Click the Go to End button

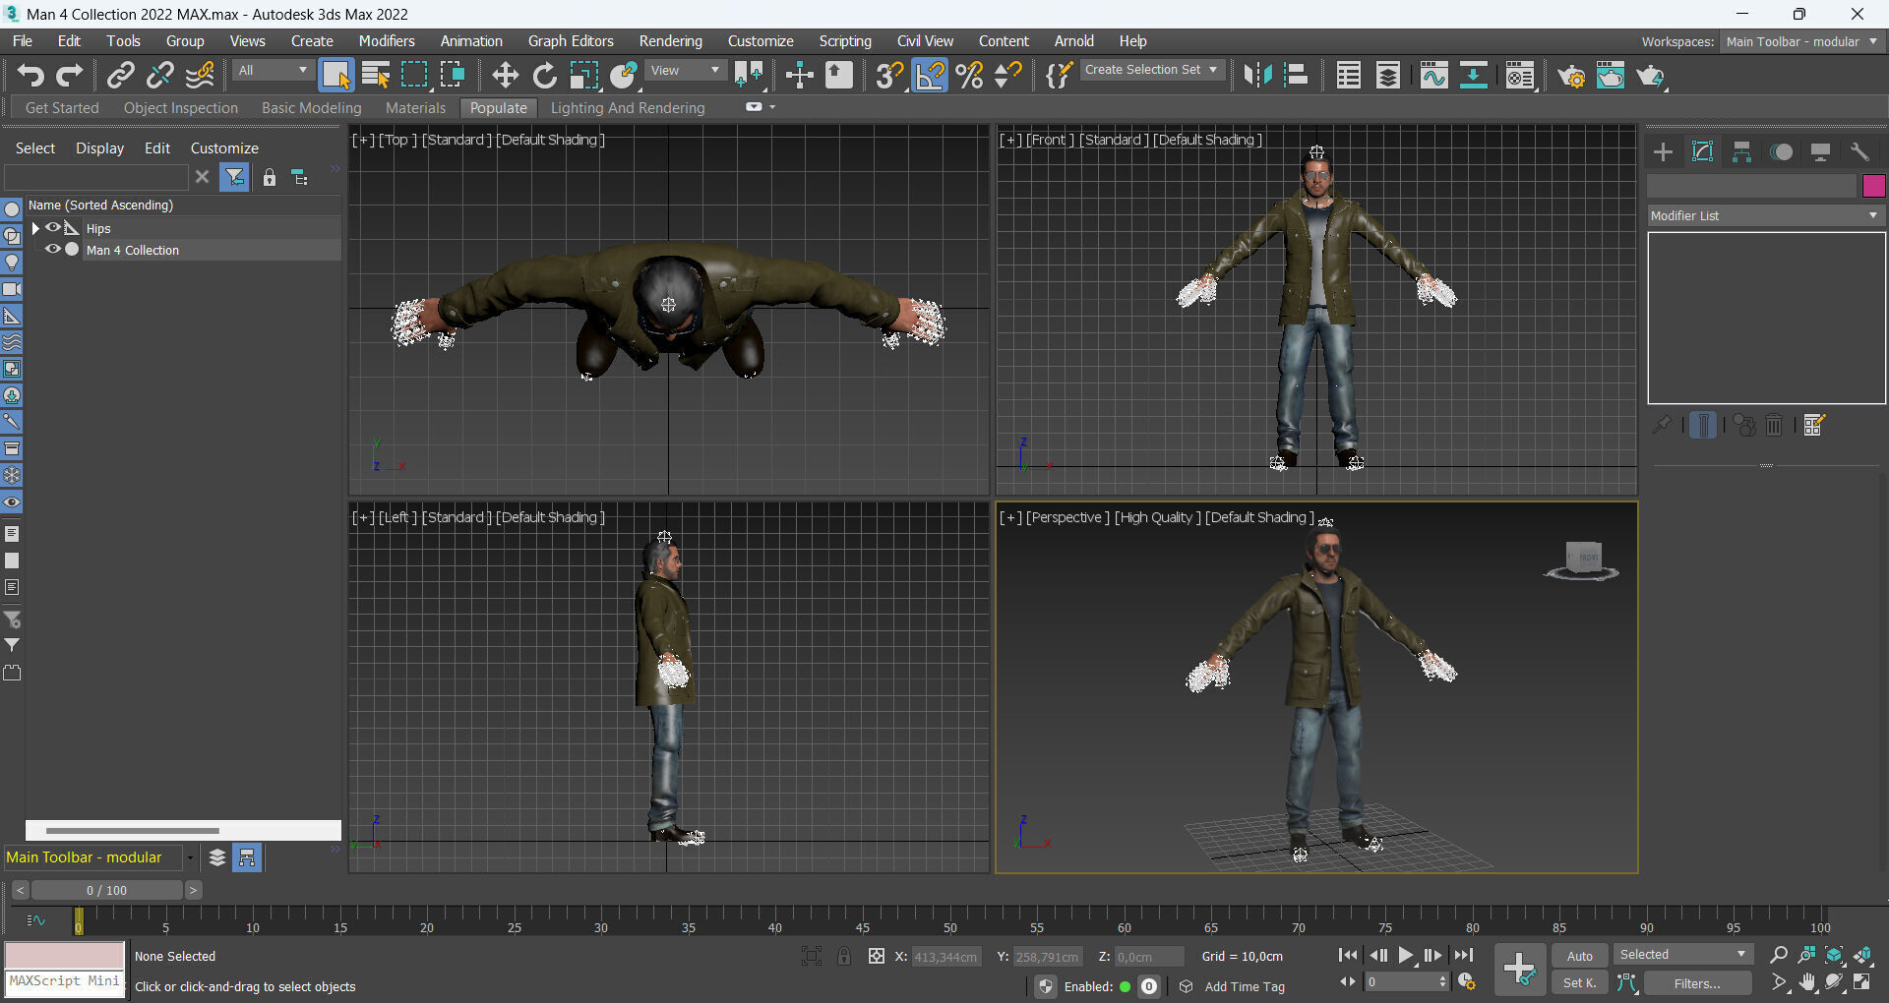click(1464, 955)
